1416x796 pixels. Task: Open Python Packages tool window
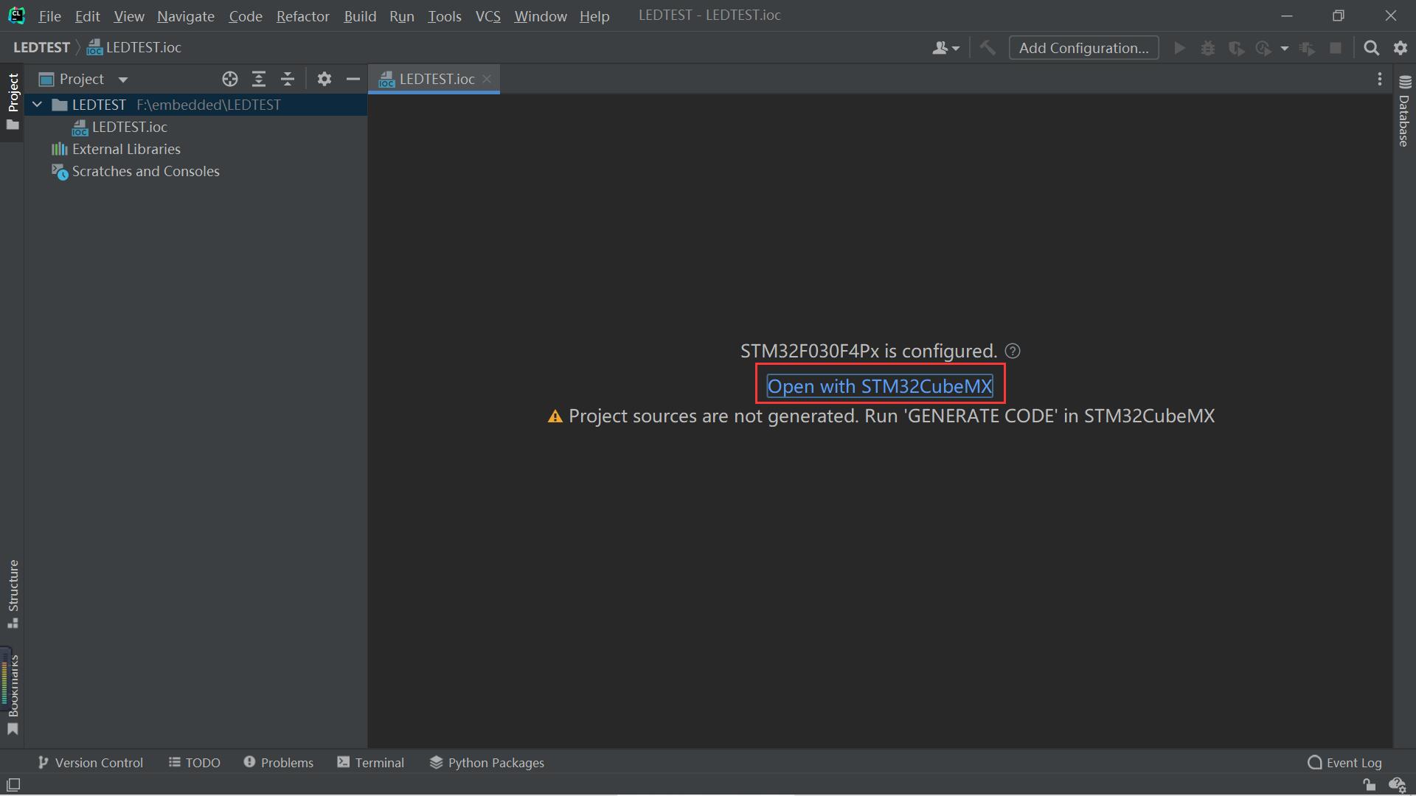tap(487, 763)
